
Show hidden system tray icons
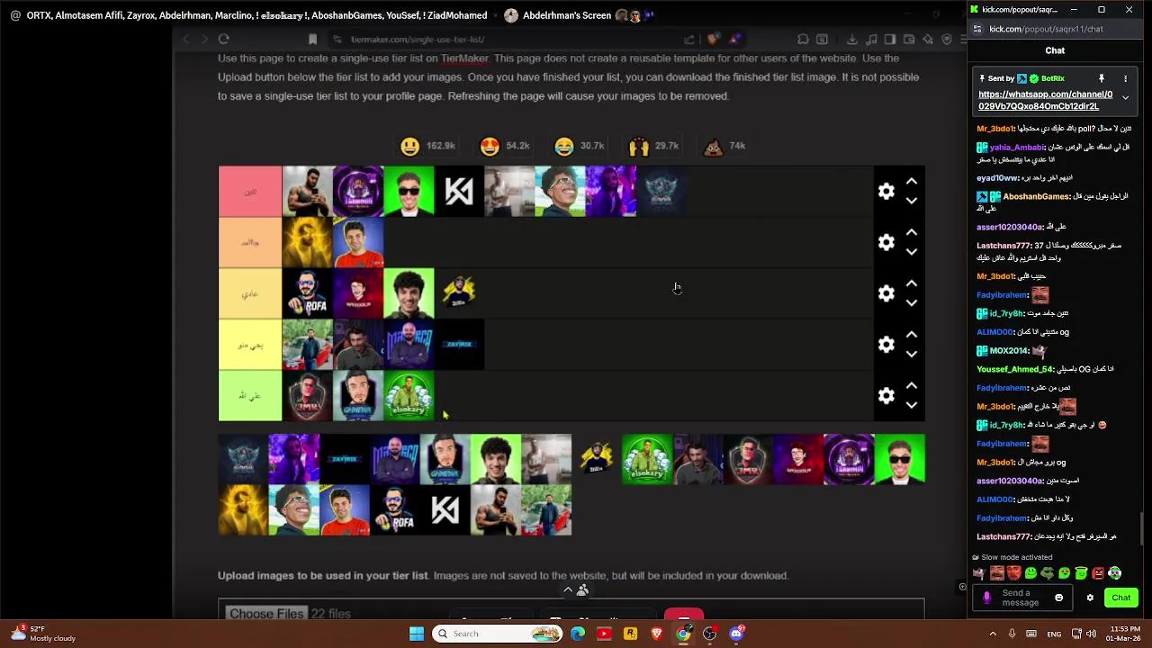click(x=993, y=634)
